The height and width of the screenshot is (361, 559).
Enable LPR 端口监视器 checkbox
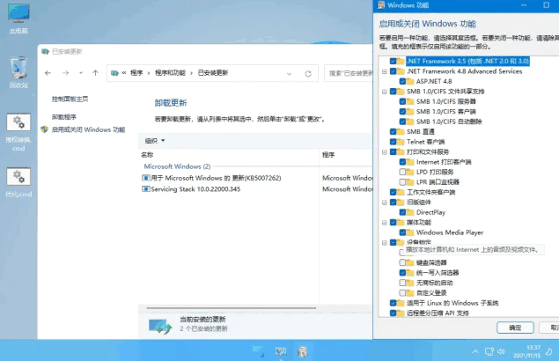pos(402,182)
